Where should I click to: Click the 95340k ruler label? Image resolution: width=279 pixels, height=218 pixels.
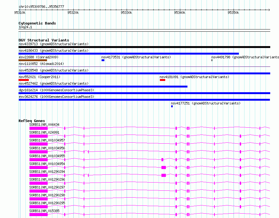(x=180, y=13)
